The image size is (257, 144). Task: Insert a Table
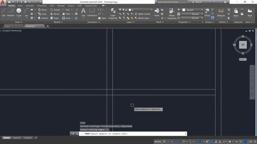click(x=102, y=18)
